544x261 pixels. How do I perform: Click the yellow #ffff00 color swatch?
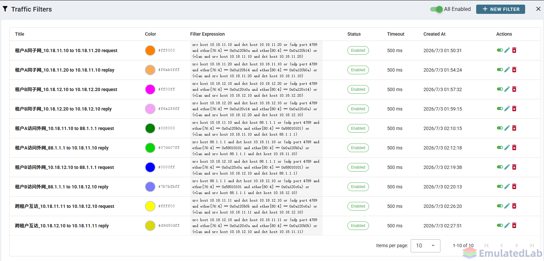click(x=150, y=206)
